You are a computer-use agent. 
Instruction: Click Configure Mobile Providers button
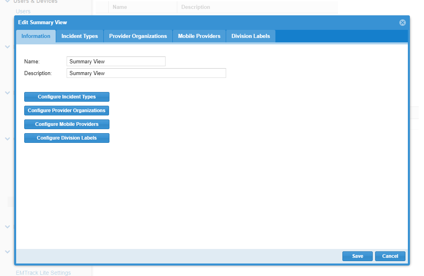click(67, 124)
